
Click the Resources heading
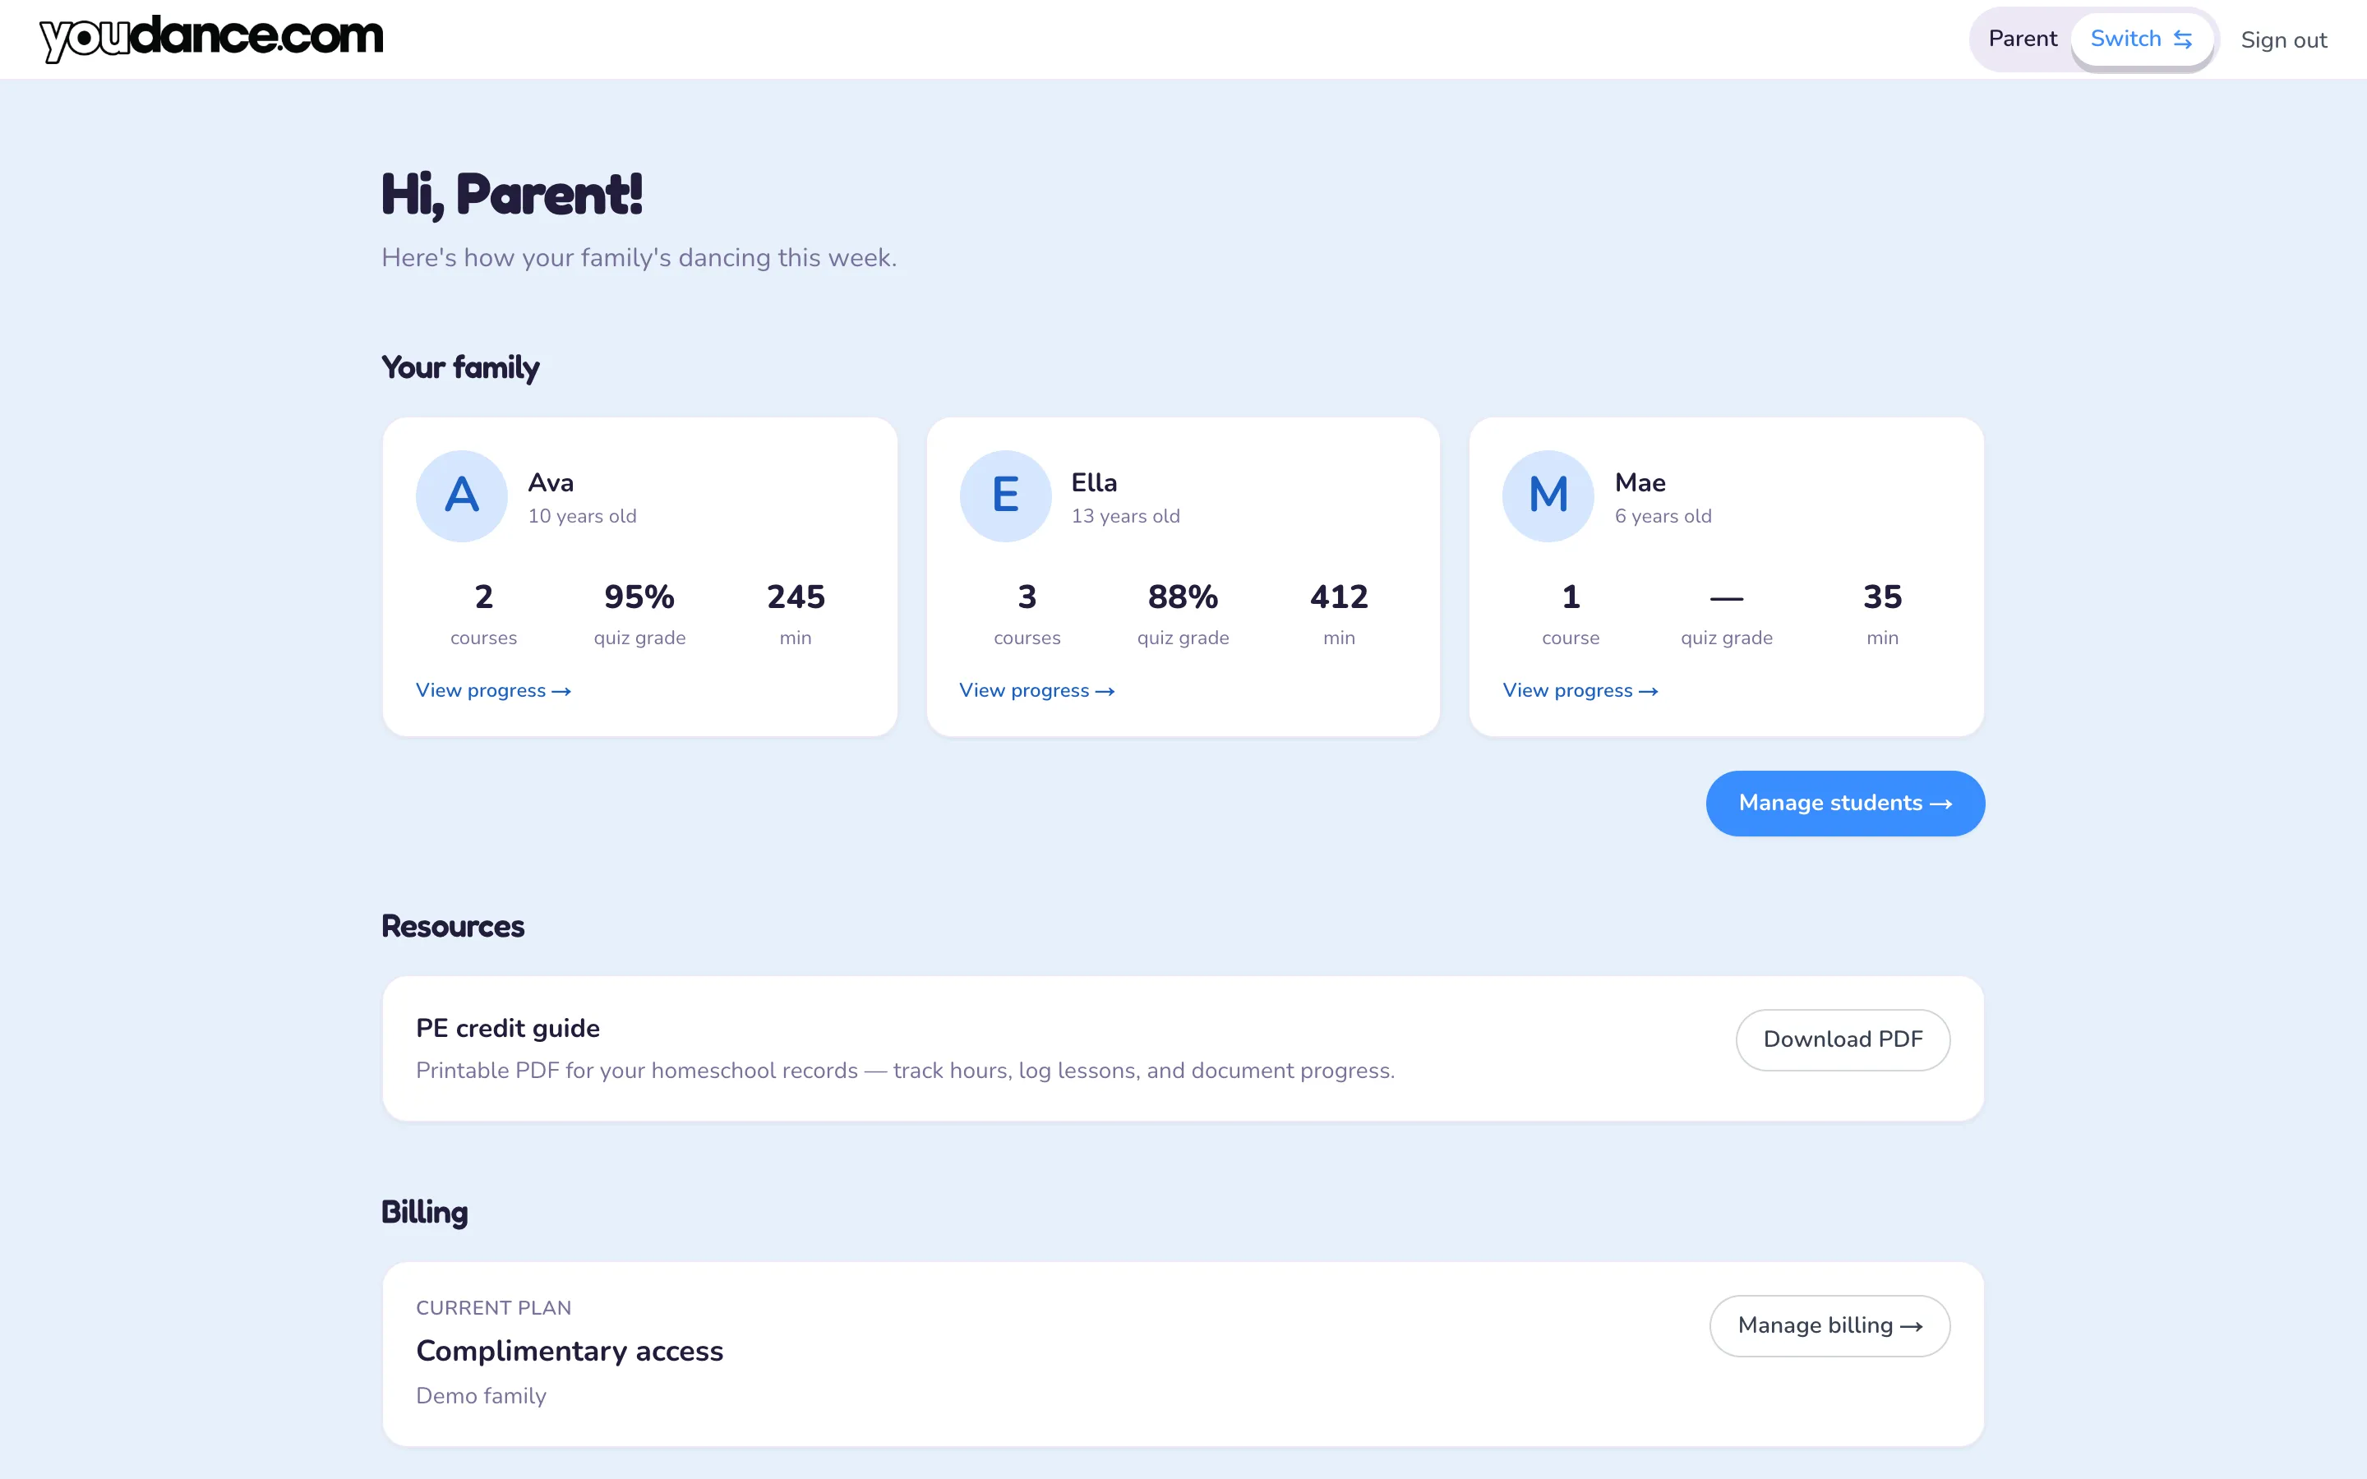(453, 926)
